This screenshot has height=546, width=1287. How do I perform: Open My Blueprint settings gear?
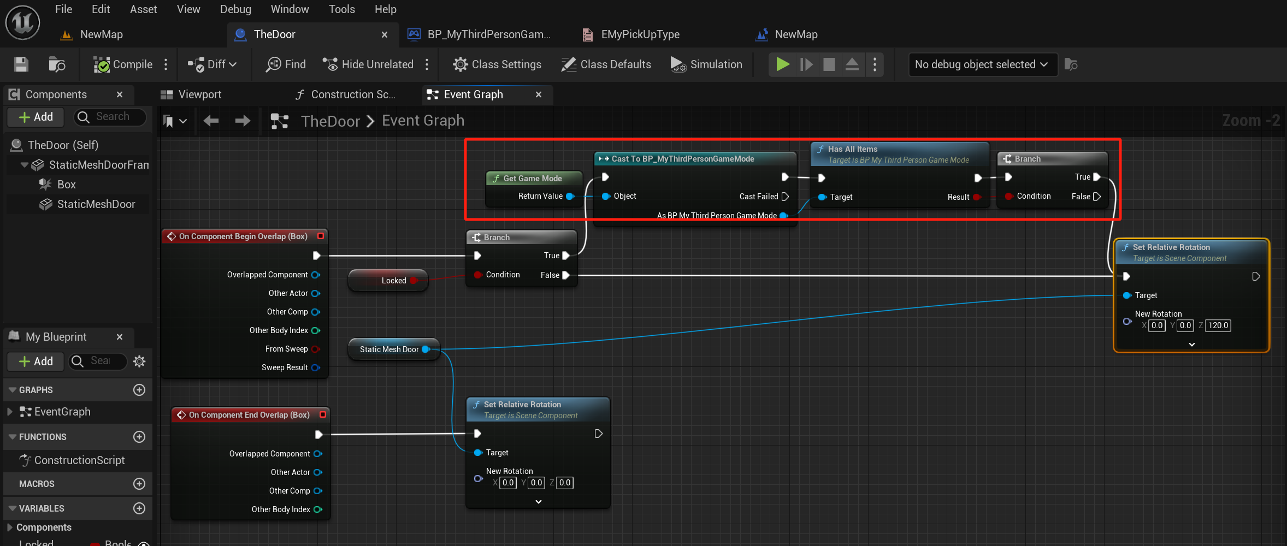coord(139,361)
